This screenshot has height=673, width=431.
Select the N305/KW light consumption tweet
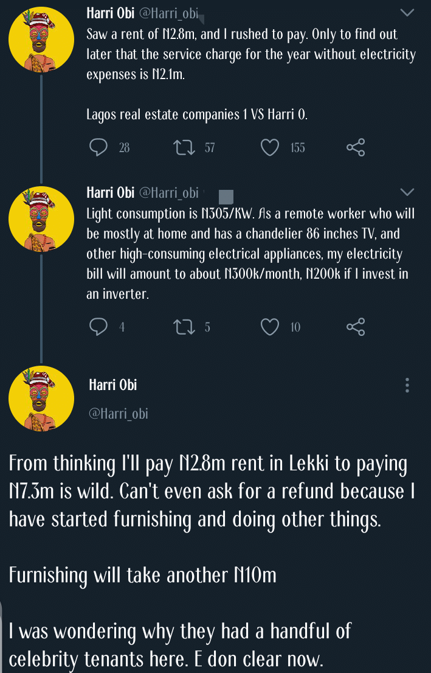click(250, 253)
